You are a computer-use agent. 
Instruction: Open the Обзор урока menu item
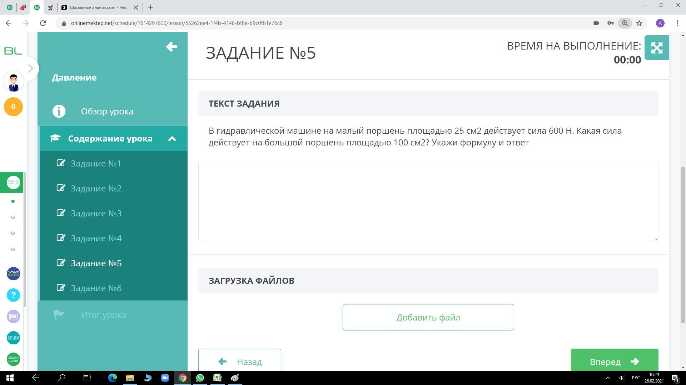pos(107,111)
